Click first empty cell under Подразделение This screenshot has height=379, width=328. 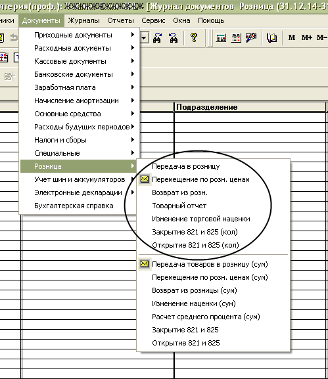(250, 117)
